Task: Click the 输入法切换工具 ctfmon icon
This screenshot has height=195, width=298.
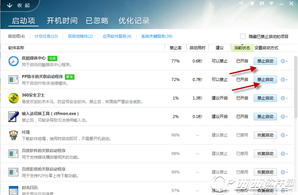Action: pos(14,117)
